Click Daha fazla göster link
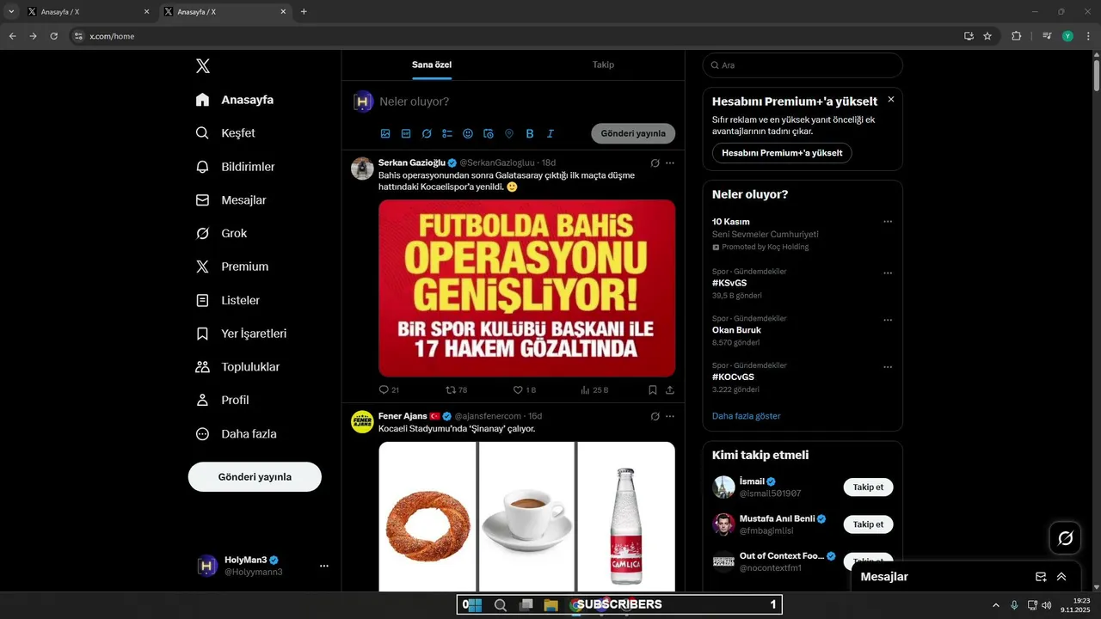Viewport: 1101px width, 619px height. point(747,416)
